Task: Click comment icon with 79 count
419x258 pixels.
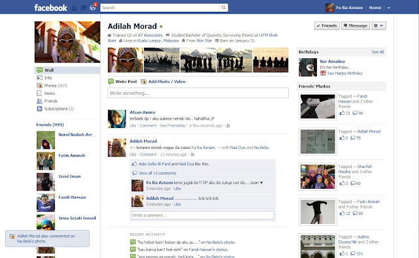Action: click(353, 138)
